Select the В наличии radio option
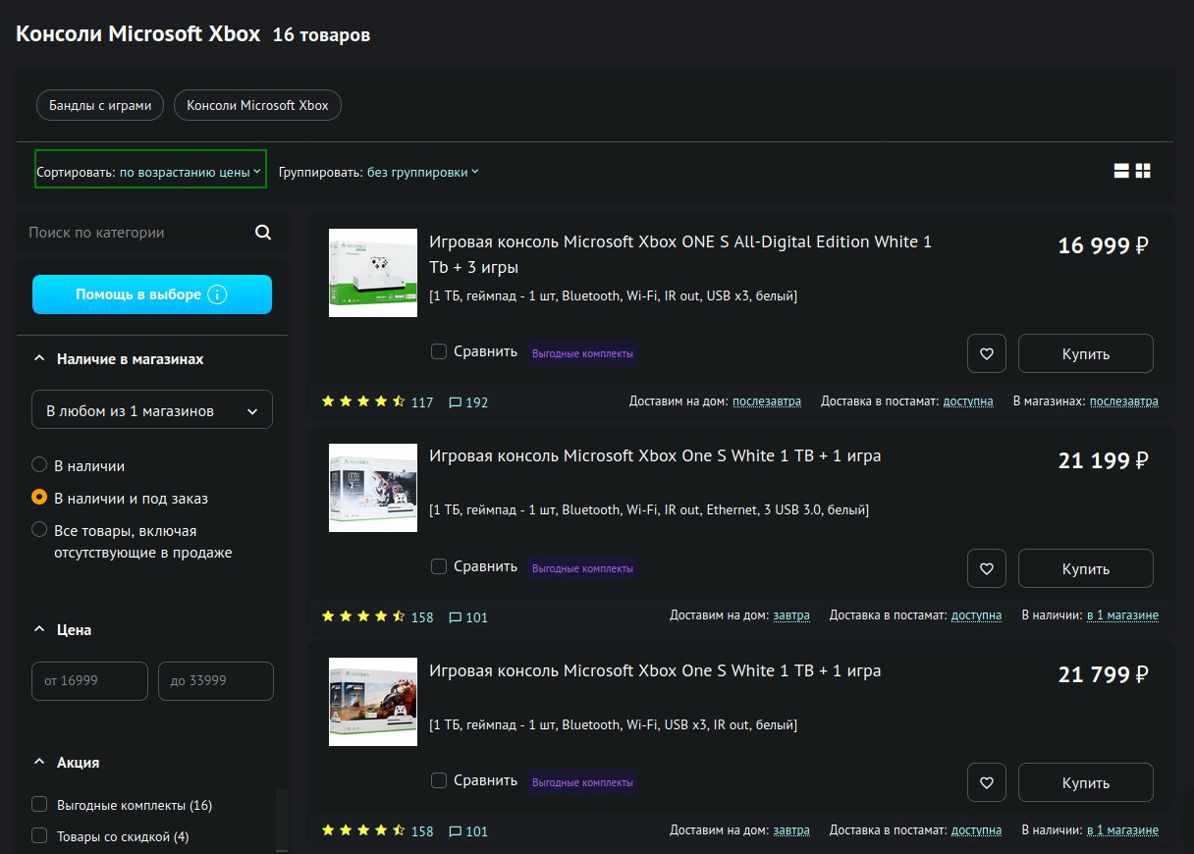This screenshot has width=1194, height=854. coord(39,465)
